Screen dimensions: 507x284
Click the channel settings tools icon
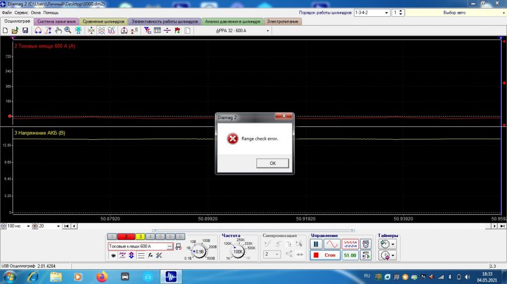[x=159, y=255]
